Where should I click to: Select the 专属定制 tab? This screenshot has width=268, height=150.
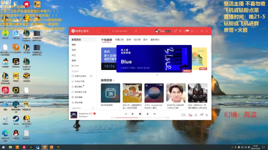pyautogui.click(x=119, y=40)
